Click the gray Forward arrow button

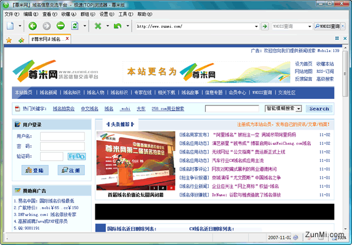47,26
